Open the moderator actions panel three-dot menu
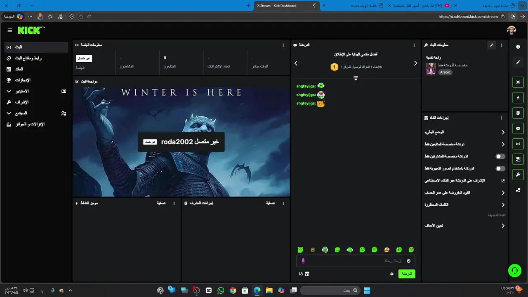The height and width of the screenshot is (297, 528). tap(283, 203)
